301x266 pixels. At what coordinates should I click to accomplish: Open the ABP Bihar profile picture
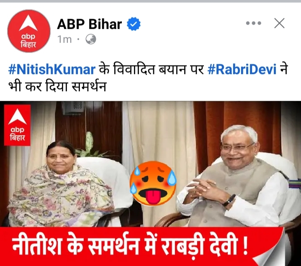point(29,31)
